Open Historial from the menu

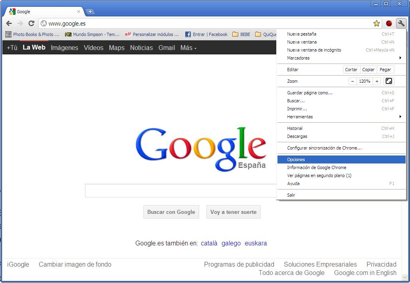click(341, 128)
